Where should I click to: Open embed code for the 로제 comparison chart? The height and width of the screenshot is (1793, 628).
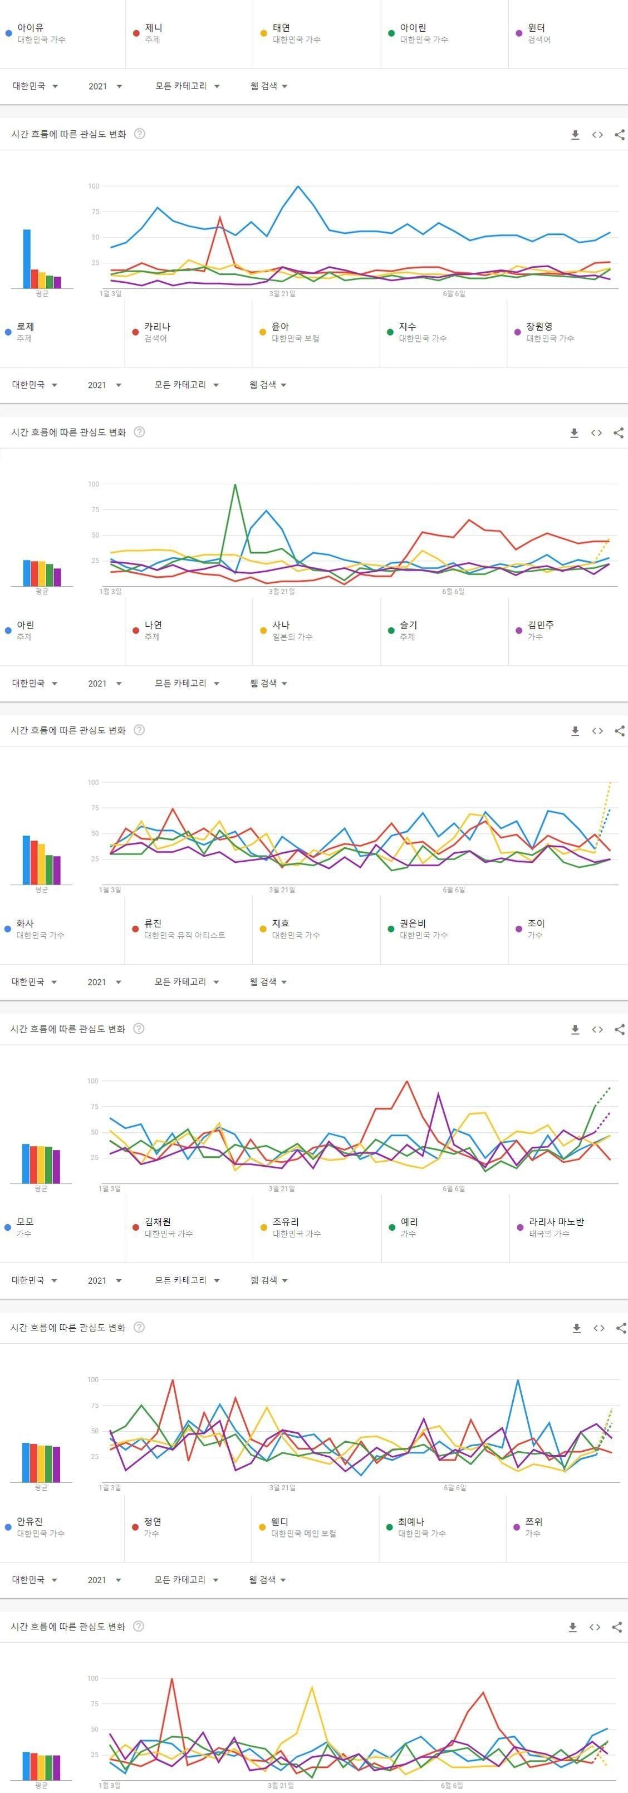pos(597,433)
